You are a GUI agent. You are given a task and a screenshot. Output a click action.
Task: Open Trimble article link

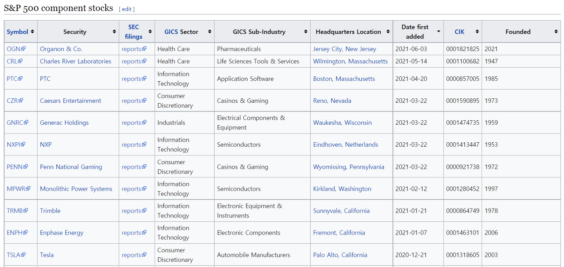pyautogui.click(x=50, y=211)
